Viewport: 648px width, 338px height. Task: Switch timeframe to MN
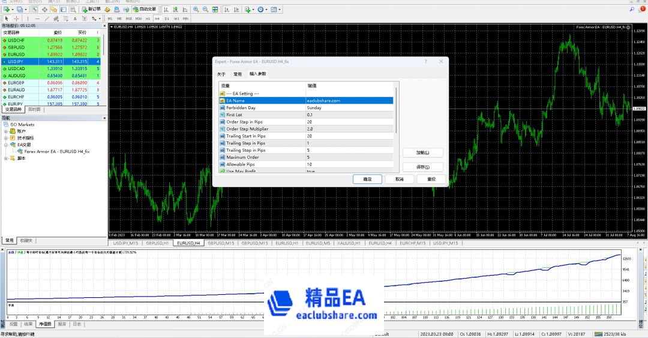click(185, 19)
